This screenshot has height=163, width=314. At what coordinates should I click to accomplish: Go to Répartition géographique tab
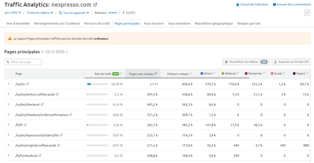coord(214,23)
